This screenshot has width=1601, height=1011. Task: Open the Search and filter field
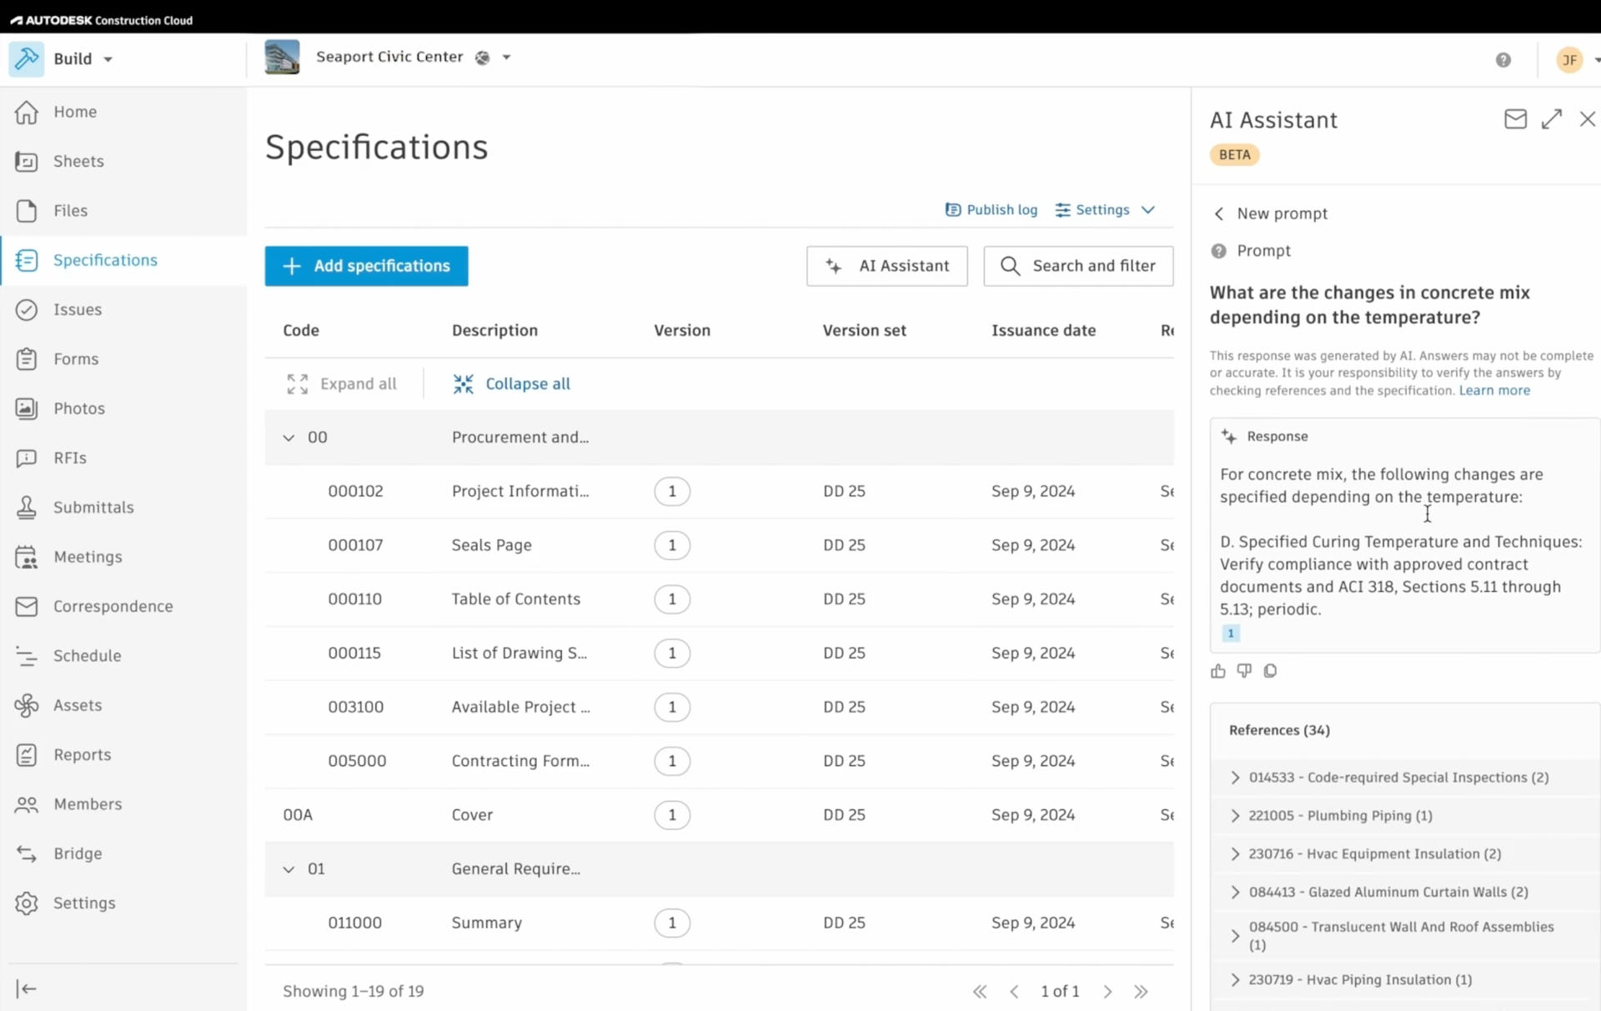tap(1077, 266)
